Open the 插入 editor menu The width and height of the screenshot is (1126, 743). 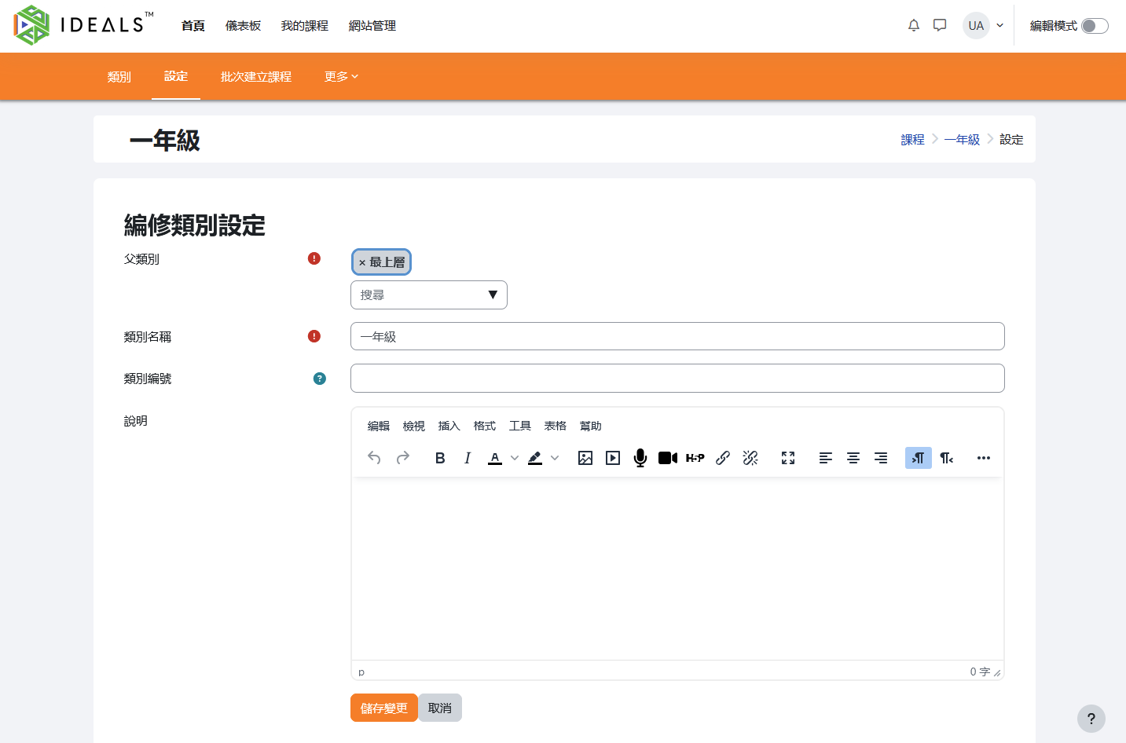click(449, 426)
